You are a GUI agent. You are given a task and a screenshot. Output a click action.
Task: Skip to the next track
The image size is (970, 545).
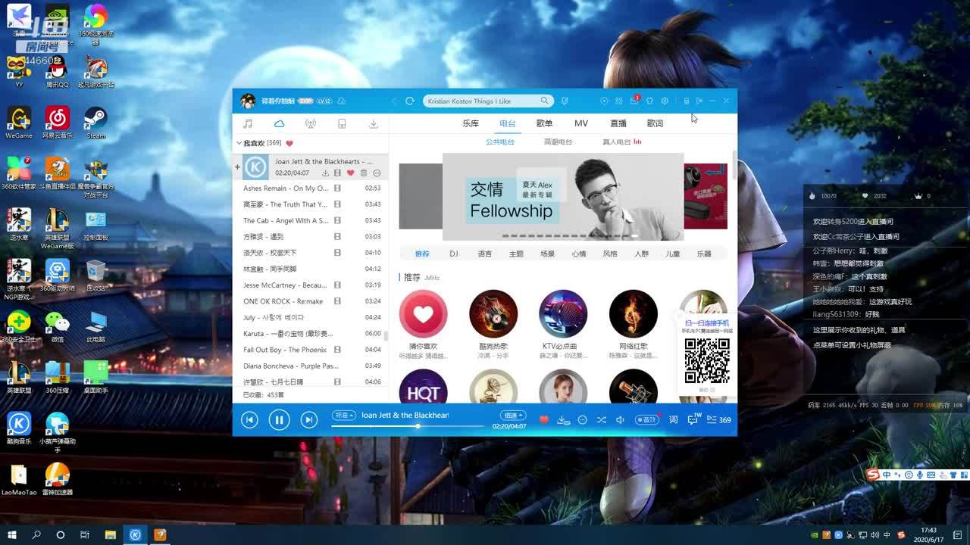(x=308, y=419)
